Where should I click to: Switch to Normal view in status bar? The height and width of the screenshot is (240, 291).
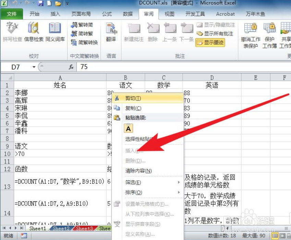pos(275,236)
